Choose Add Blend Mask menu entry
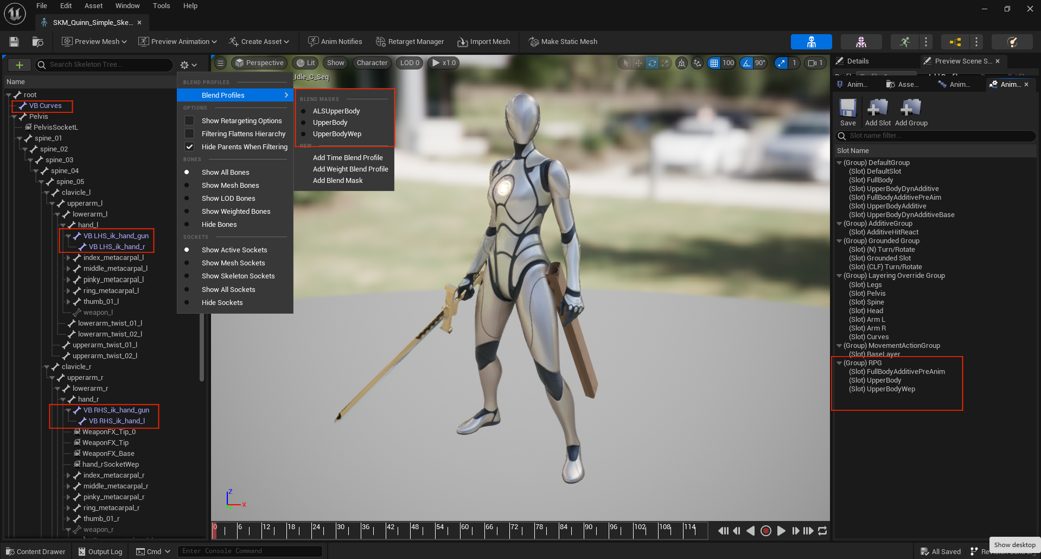1041x559 pixels. pos(337,181)
